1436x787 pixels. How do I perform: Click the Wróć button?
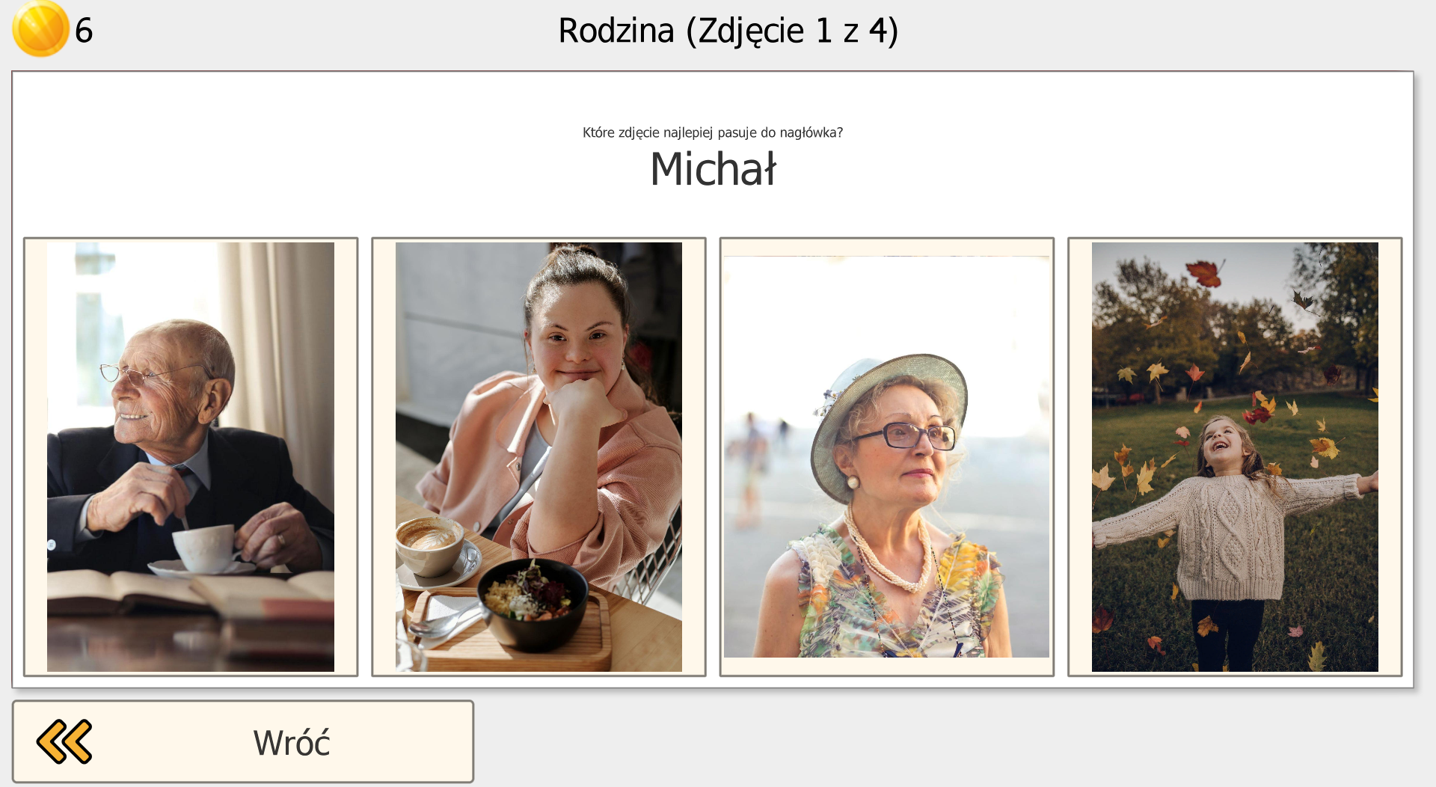tap(243, 741)
